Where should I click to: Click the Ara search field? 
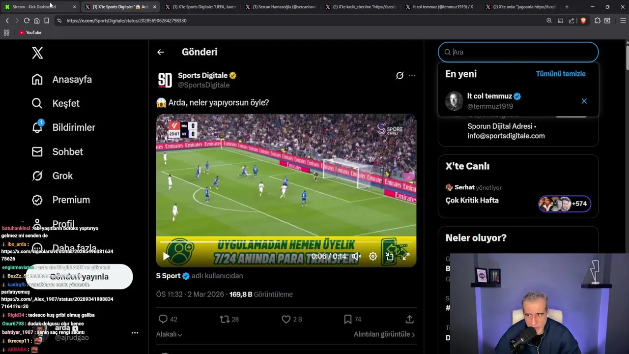click(x=518, y=52)
